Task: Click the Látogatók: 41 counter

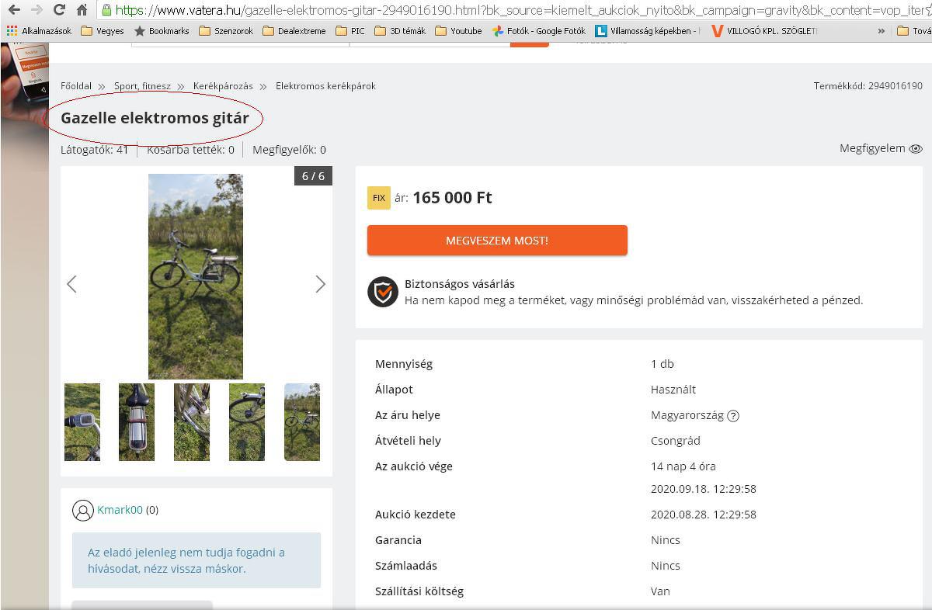Action: 95,150
